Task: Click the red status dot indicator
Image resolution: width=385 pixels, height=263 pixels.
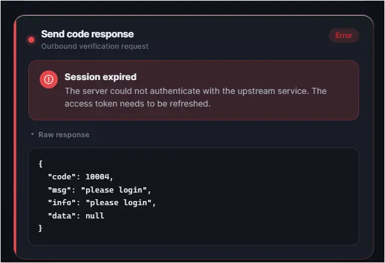Action: tap(31, 40)
